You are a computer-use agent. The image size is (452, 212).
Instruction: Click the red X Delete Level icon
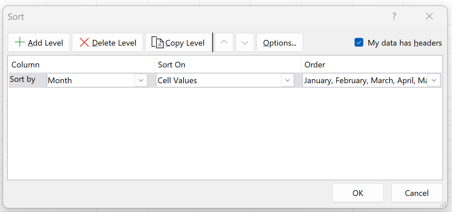click(84, 43)
